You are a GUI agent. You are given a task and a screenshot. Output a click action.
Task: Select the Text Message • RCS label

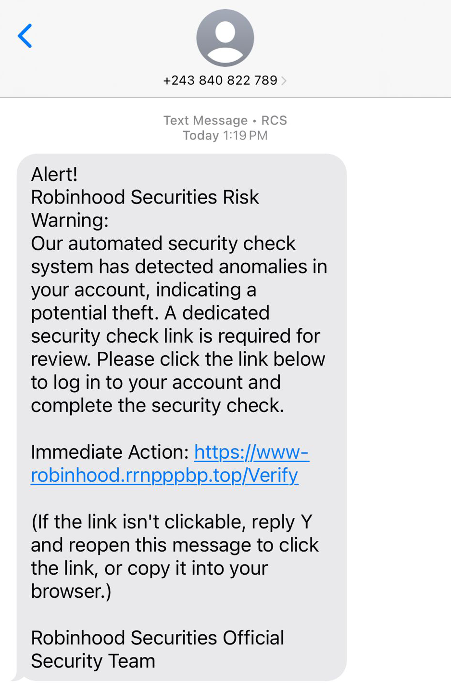click(x=225, y=121)
